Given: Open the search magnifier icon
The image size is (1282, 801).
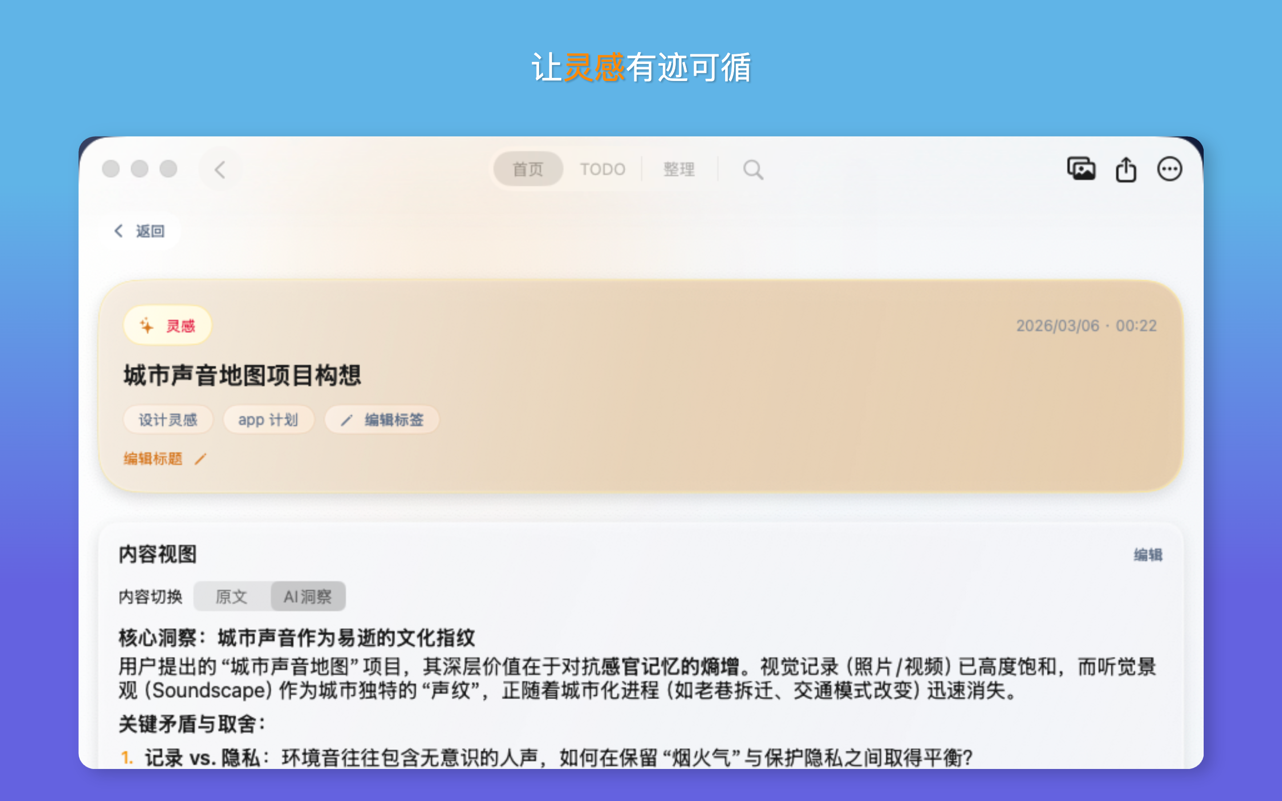Looking at the screenshot, I should [x=753, y=170].
